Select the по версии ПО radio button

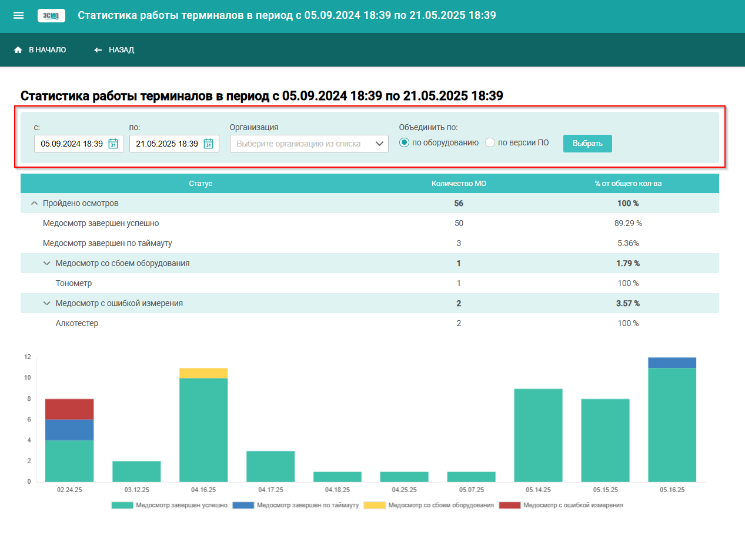click(490, 142)
